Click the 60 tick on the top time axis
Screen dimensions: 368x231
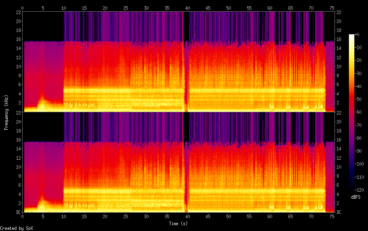[270, 8]
